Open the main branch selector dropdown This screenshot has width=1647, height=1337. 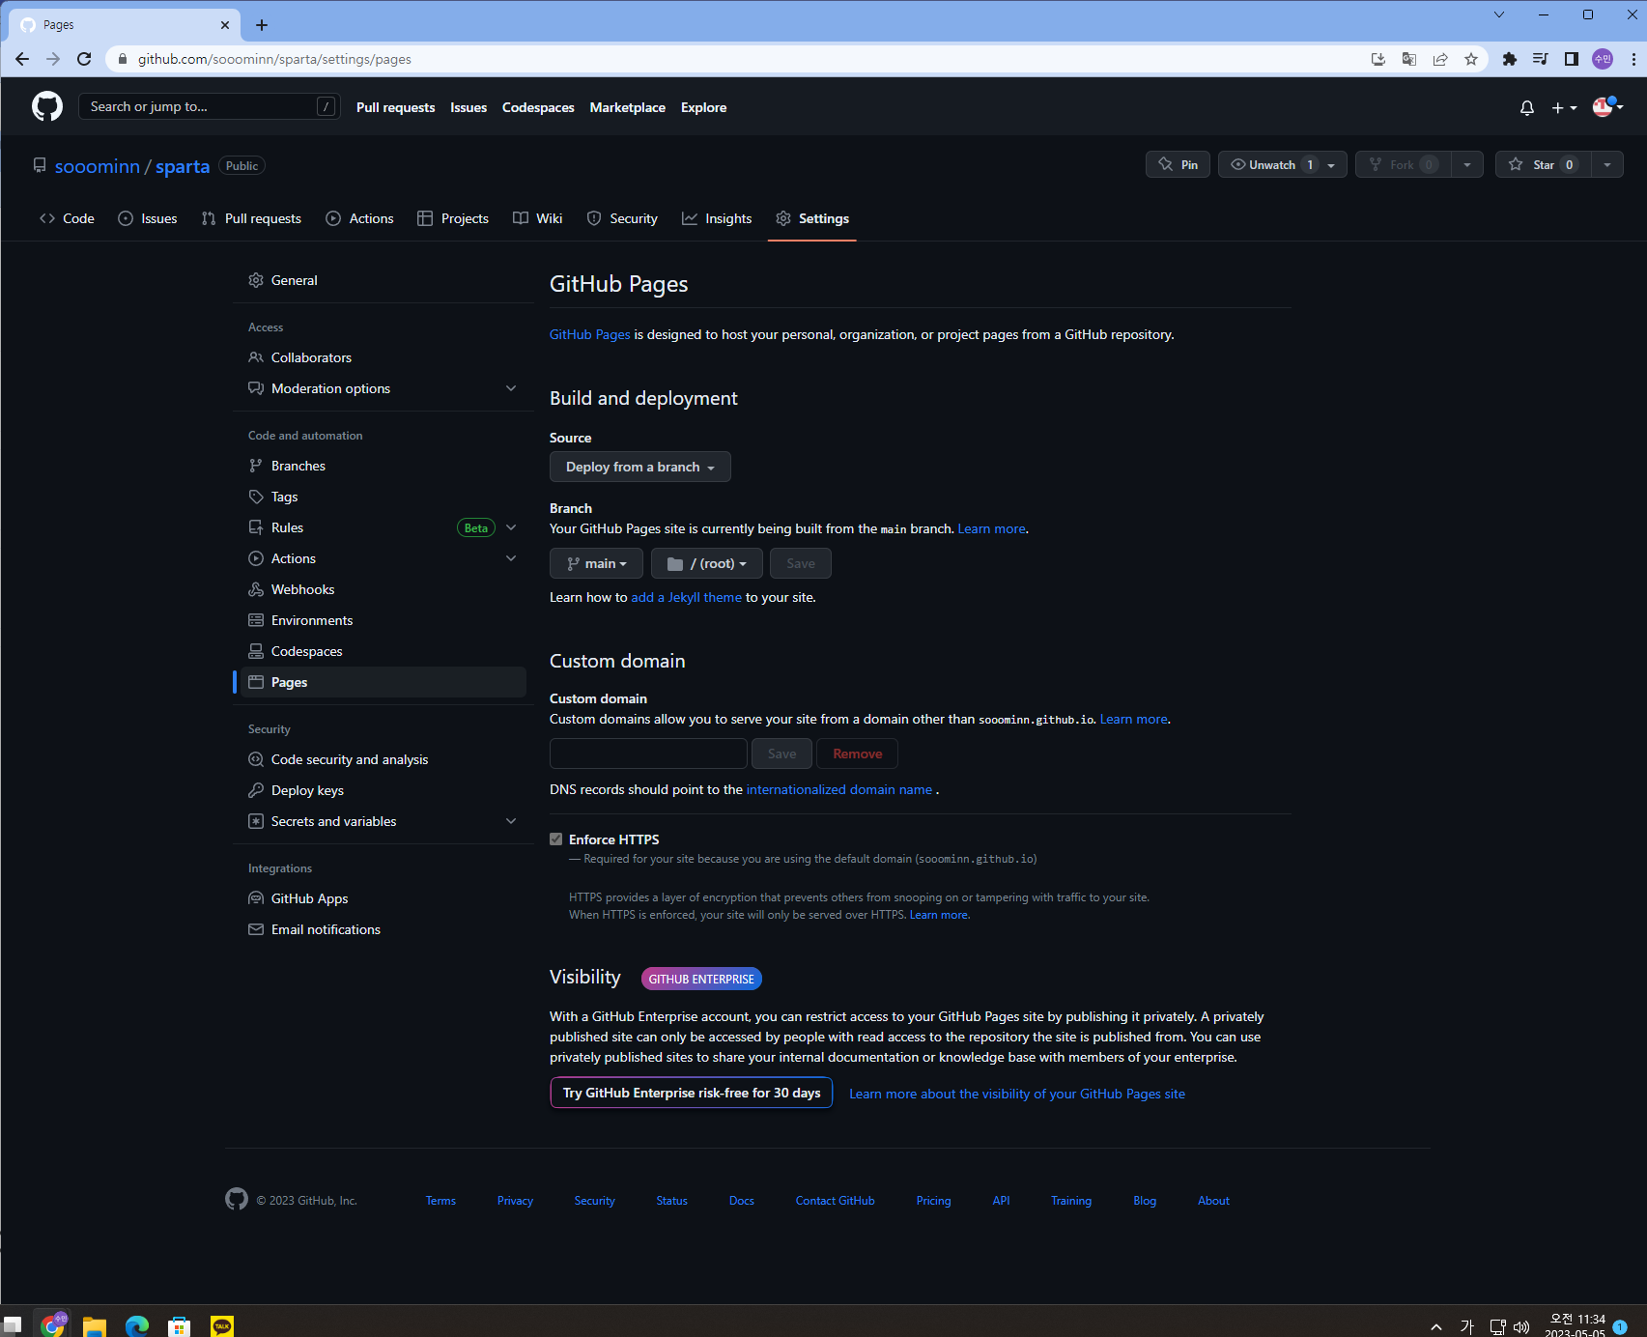tap(596, 563)
